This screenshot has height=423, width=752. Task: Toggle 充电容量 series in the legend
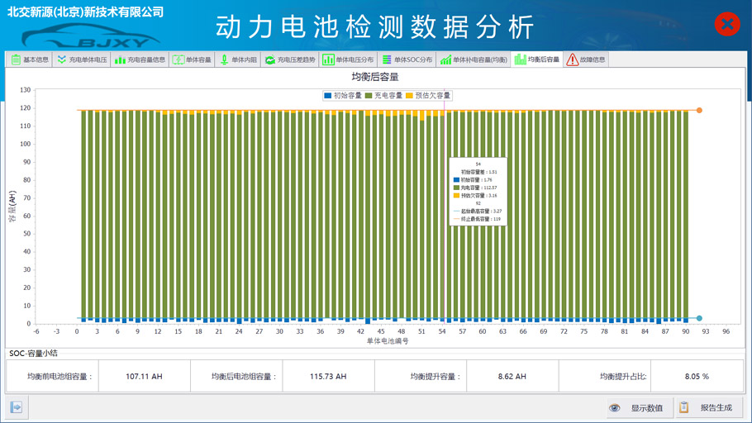point(384,96)
